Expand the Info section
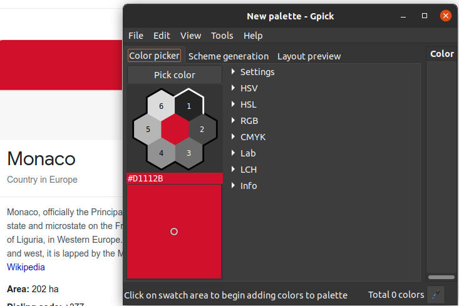The image size is (459, 306). point(244,186)
